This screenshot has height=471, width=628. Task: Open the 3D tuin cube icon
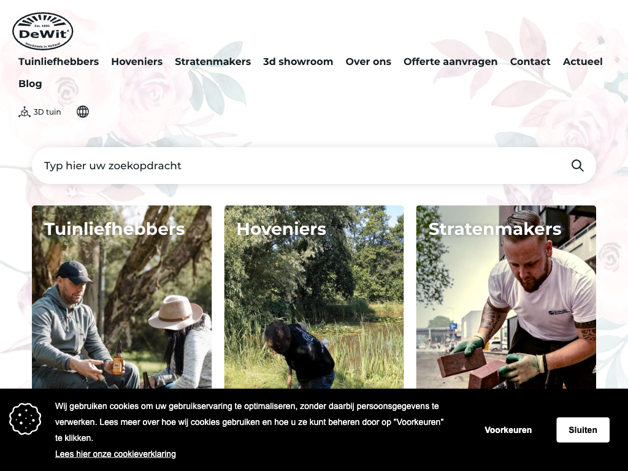[x=25, y=112]
